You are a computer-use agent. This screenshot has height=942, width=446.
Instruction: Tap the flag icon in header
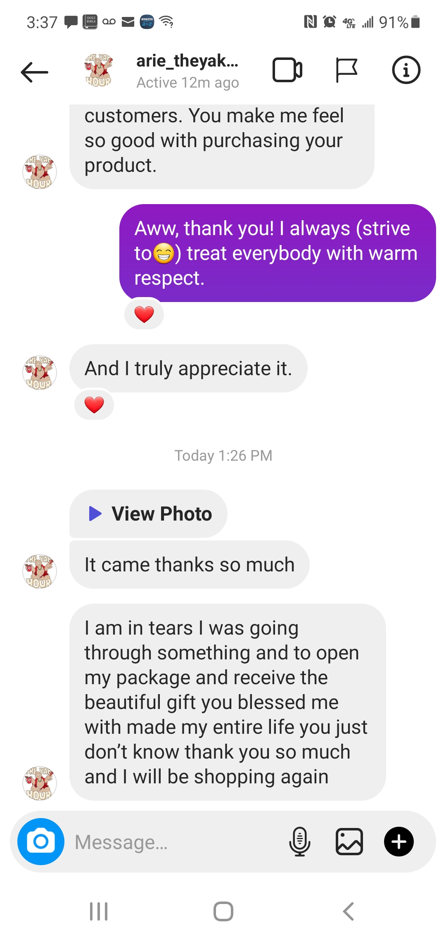click(x=346, y=70)
